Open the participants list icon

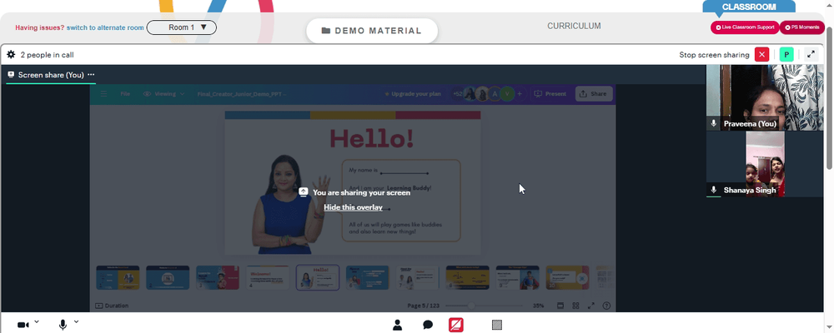tap(397, 325)
